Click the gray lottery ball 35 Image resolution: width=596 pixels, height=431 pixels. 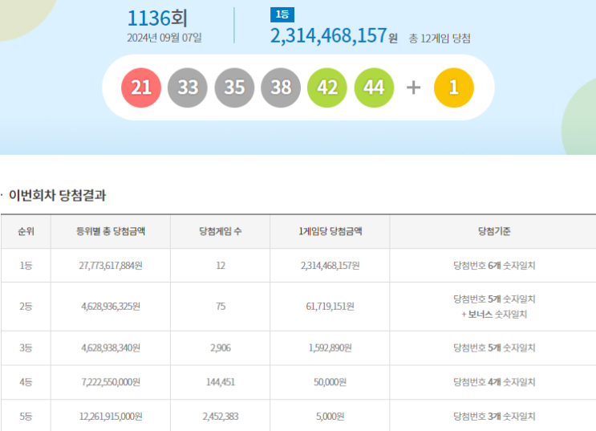pos(234,87)
